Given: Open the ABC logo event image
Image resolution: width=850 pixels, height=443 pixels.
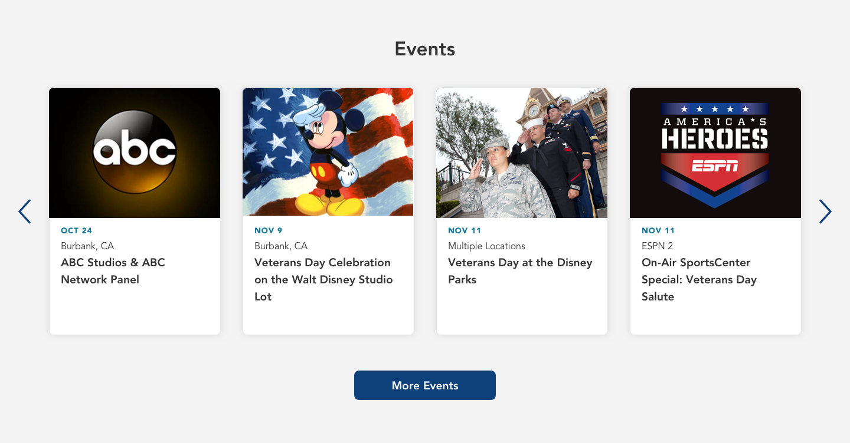Looking at the screenshot, I should pos(135,153).
